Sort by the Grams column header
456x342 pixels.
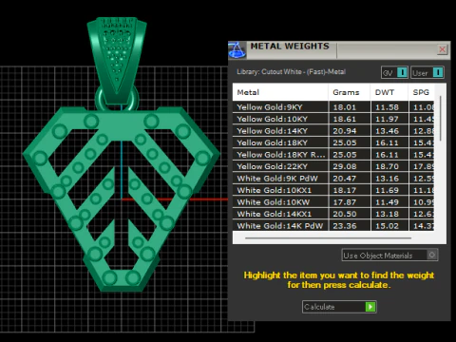pos(350,92)
